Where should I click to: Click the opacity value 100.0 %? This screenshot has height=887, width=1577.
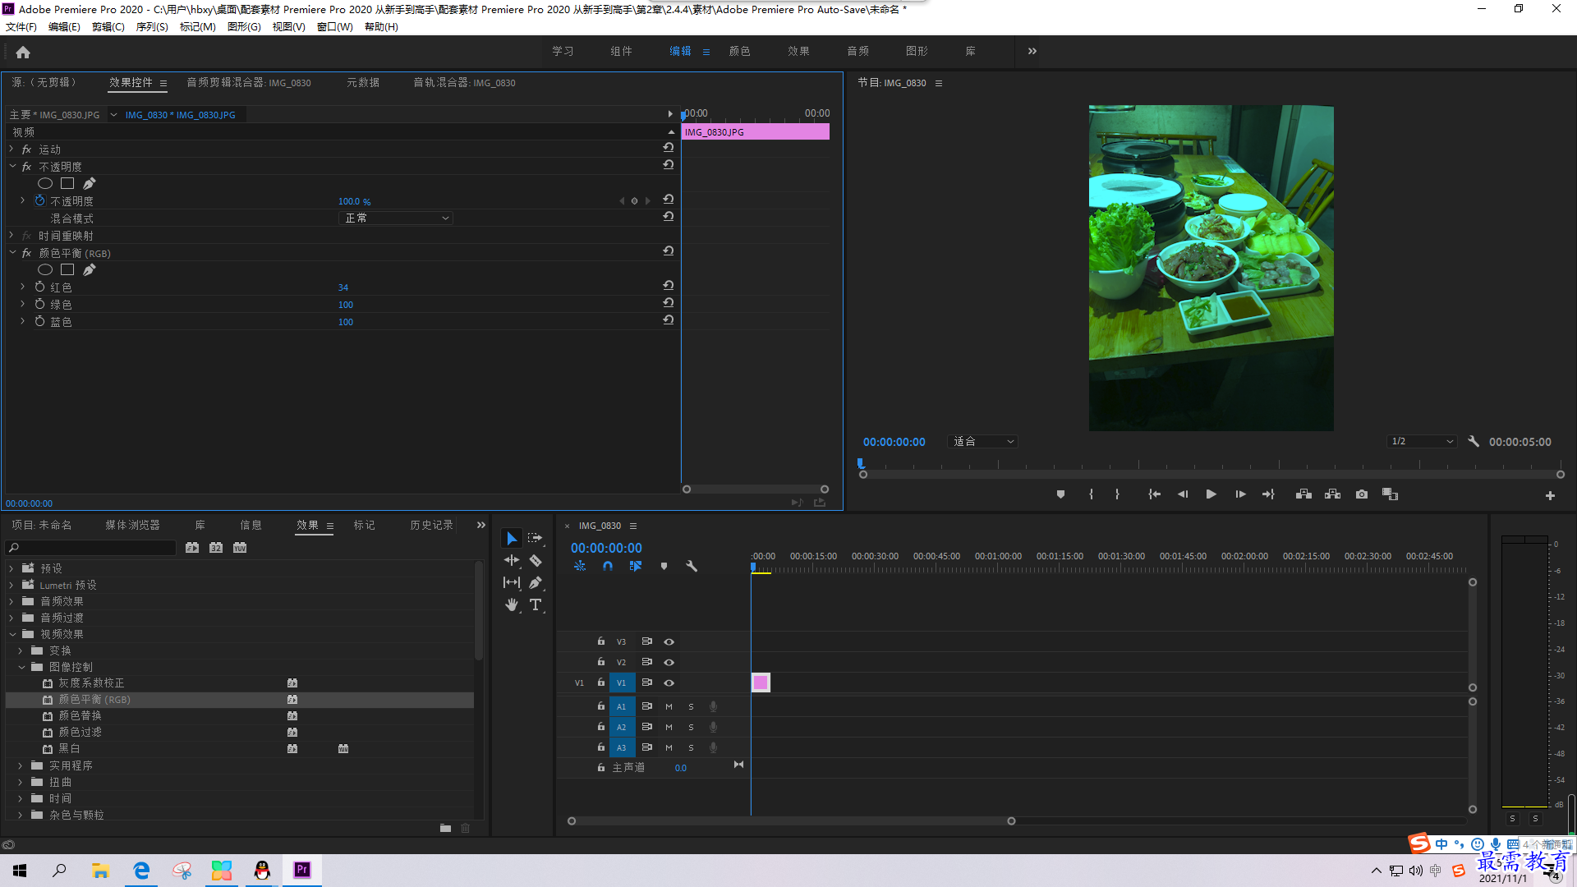[354, 201]
